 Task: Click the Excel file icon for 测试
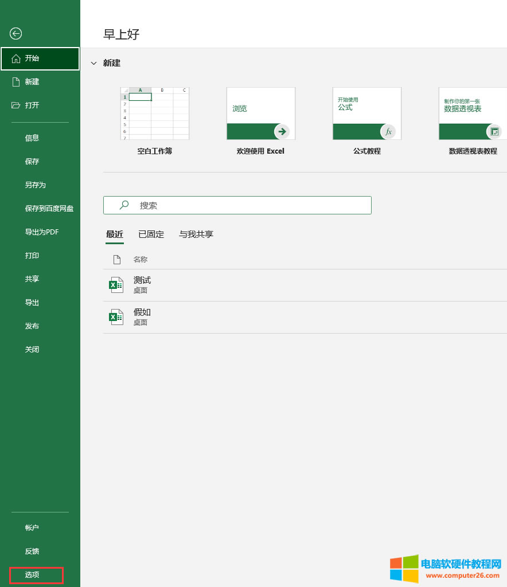click(x=116, y=285)
